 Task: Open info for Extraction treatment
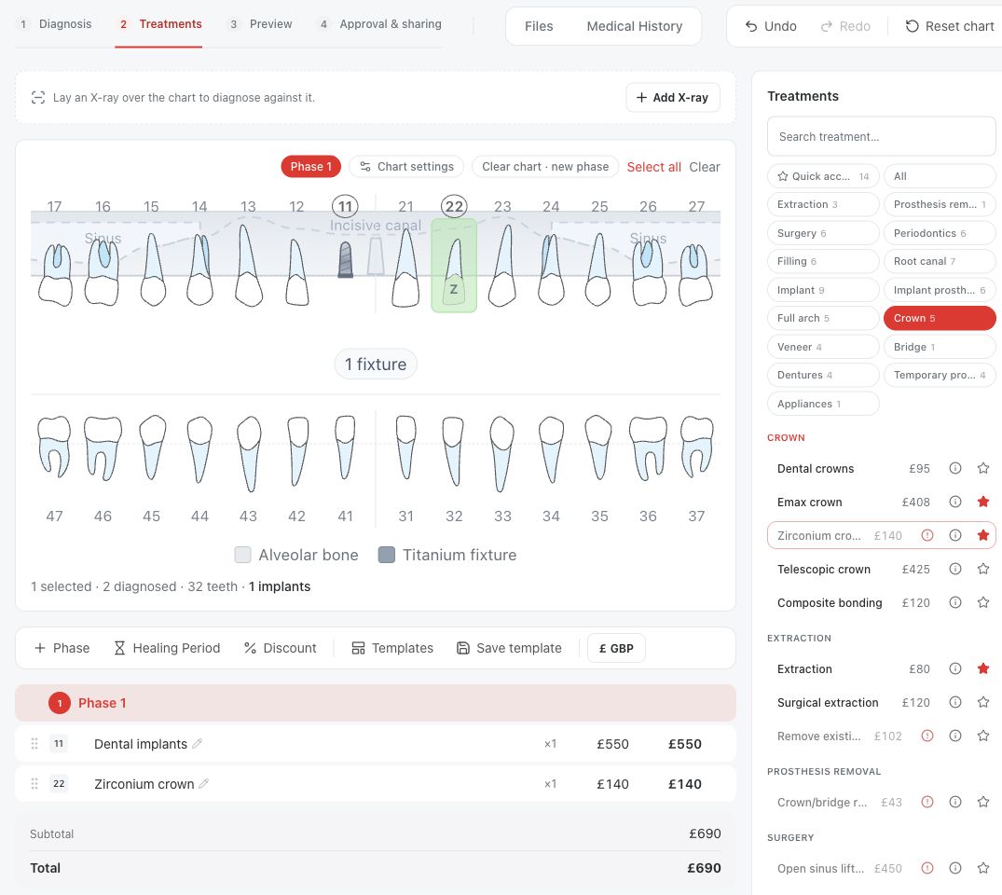[x=954, y=668]
